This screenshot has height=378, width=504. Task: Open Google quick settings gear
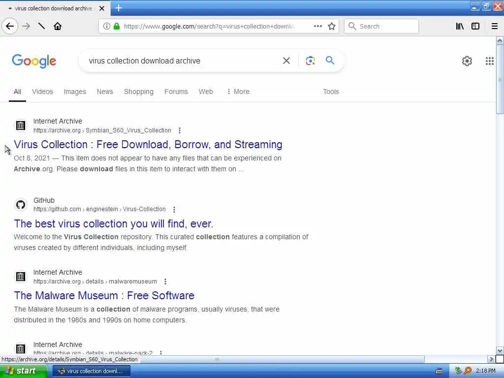[467, 61]
